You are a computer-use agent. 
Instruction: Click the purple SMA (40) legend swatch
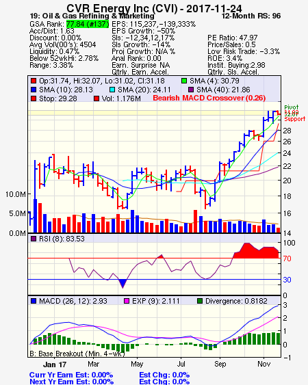pos(191,90)
